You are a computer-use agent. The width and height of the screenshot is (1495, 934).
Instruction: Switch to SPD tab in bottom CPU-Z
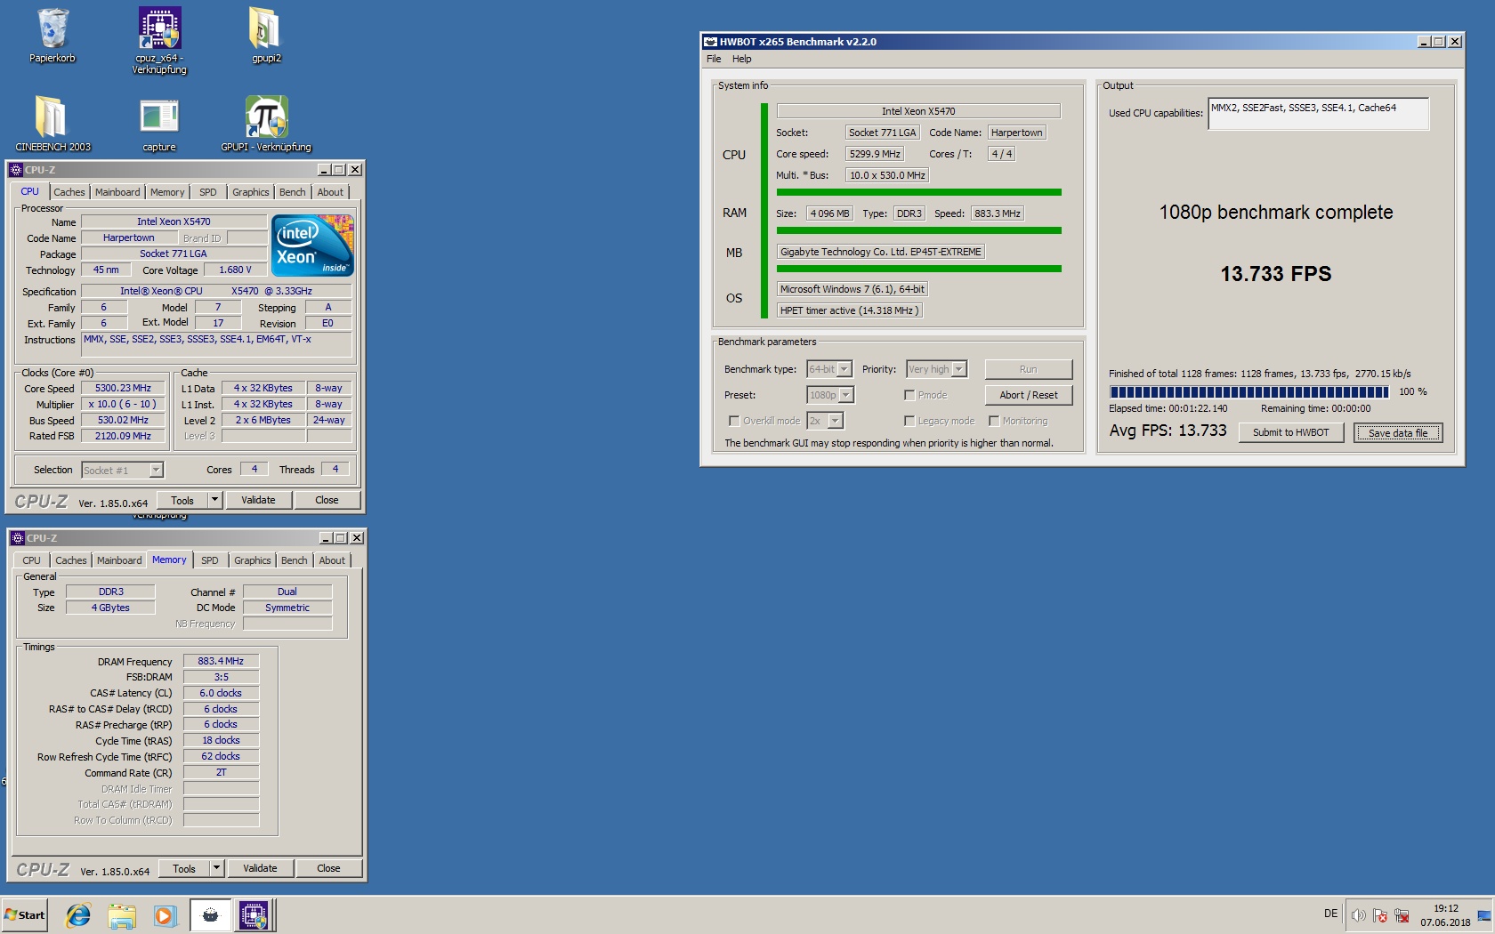click(209, 560)
